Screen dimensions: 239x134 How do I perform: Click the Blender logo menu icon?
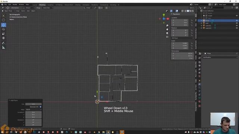[x=2, y=4]
